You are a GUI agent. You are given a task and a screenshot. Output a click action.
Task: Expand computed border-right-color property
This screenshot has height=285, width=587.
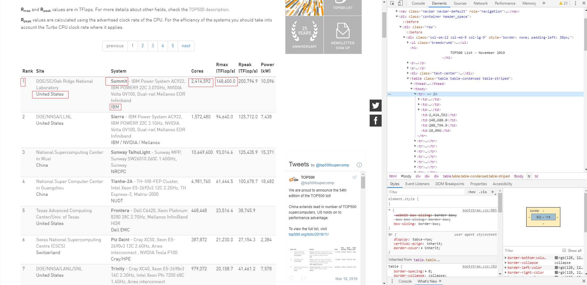coord(506,272)
